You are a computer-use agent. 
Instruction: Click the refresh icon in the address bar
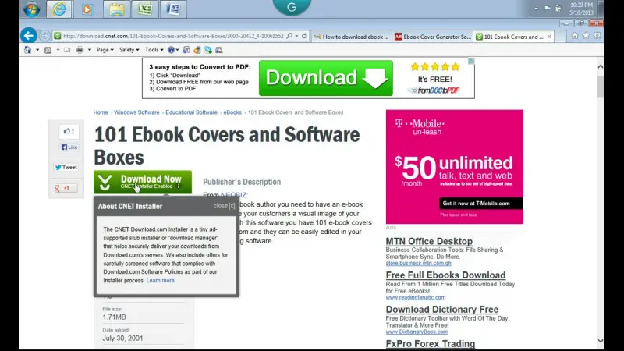(304, 36)
